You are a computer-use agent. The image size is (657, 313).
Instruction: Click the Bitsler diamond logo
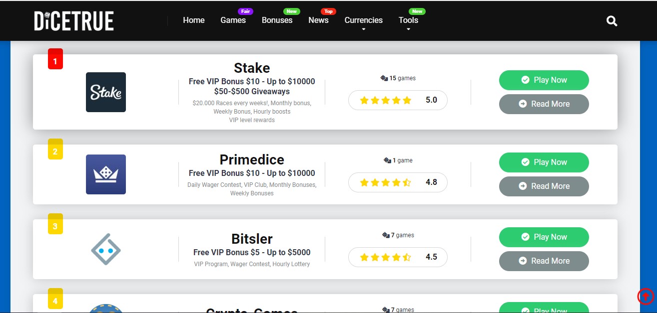[106, 249]
